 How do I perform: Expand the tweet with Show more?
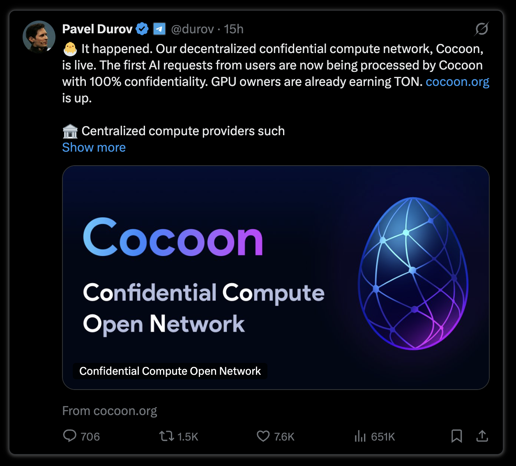(x=94, y=148)
